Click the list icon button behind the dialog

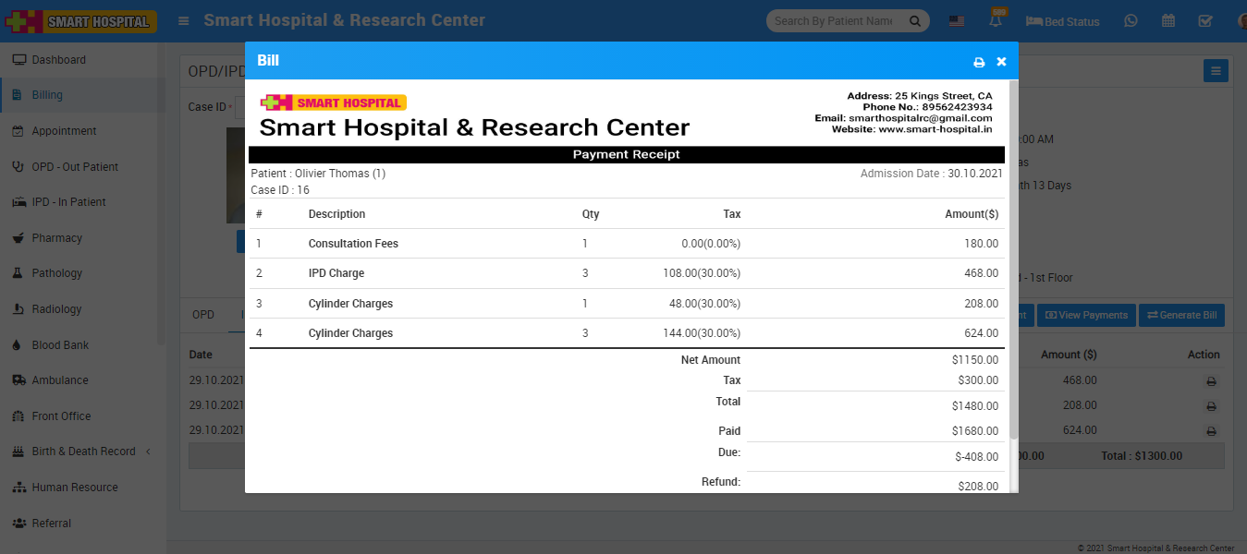1216,71
